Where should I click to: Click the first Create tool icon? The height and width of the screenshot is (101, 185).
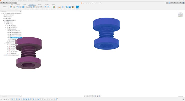(11, 7)
